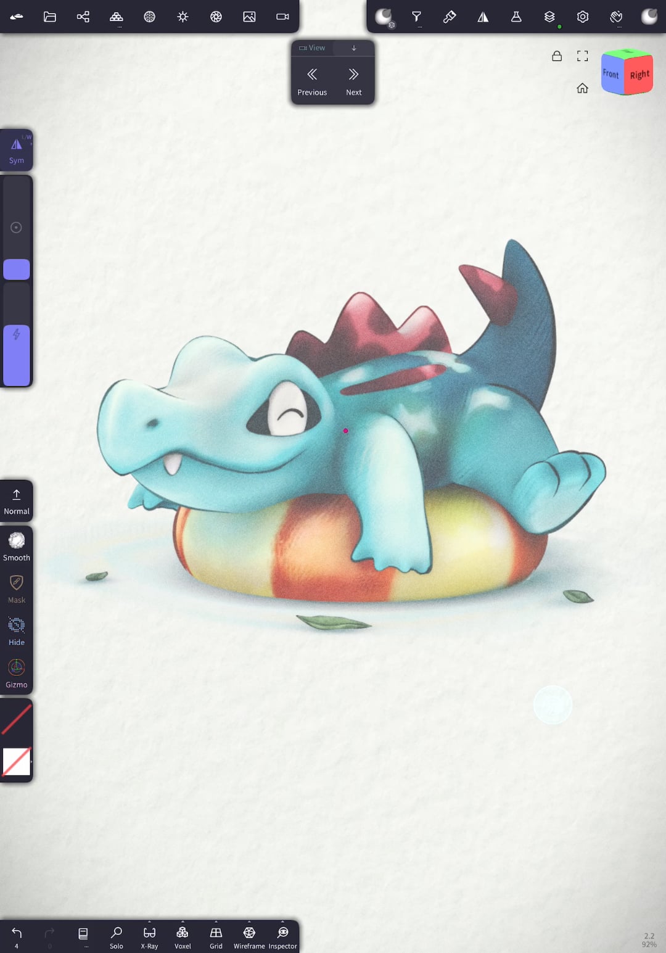Image resolution: width=666 pixels, height=953 pixels.
Task: Toggle Wireframe display
Action: coord(249,937)
